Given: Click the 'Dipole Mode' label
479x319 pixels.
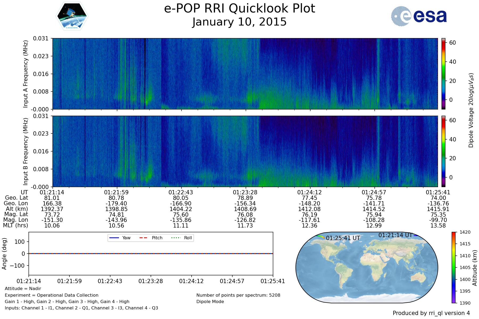Looking at the screenshot, I should (x=210, y=302).
